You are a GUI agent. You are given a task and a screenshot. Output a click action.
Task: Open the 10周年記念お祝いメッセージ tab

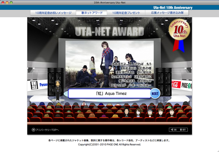[51, 13]
